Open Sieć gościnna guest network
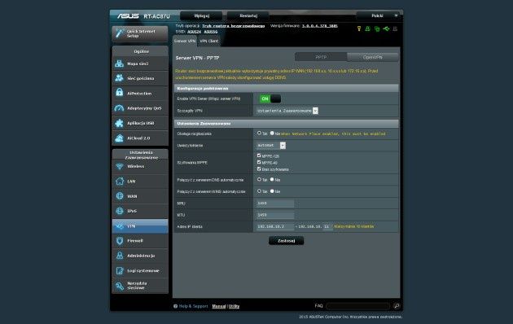Screen dimensions: 513x324 pos(140,78)
